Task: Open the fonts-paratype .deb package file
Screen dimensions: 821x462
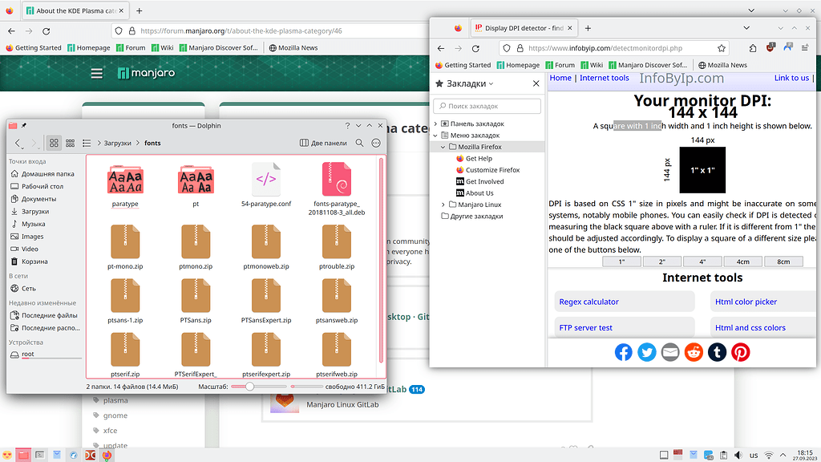Action: [337, 185]
